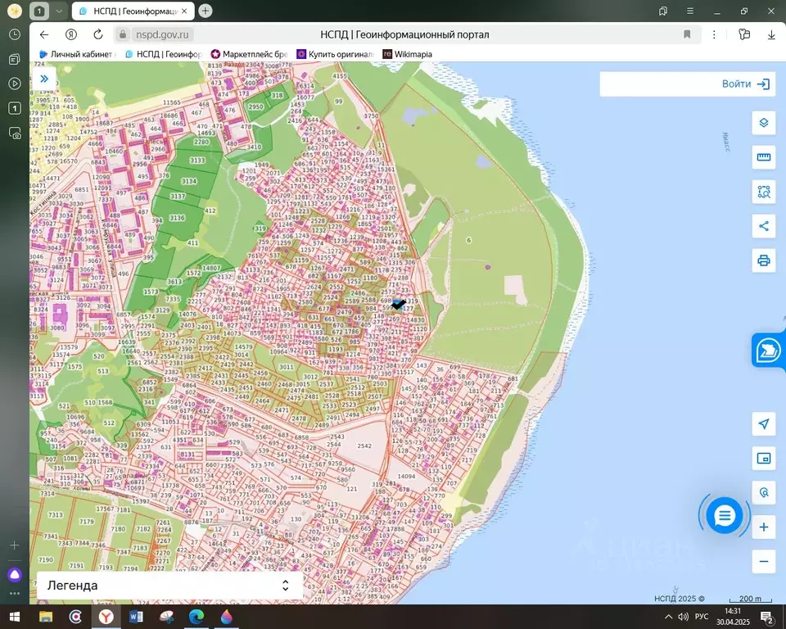The image size is (786, 629).
Task: Click land parcel 2542 on map
Action: pos(364,446)
